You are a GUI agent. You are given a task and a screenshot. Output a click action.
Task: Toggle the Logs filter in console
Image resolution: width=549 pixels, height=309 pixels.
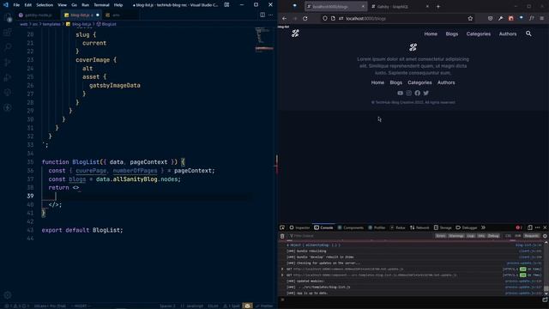click(471, 236)
